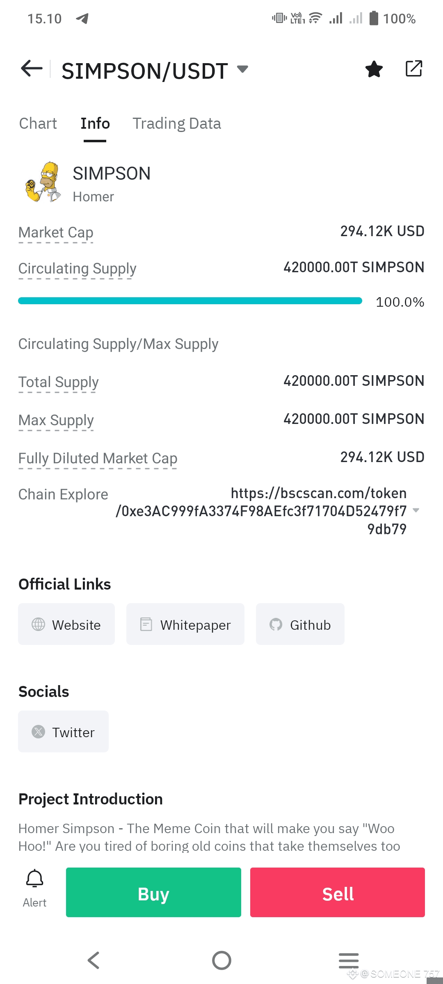The image size is (443, 984).
Task: Switch to the Chart tab
Action: click(x=38, y=123)
